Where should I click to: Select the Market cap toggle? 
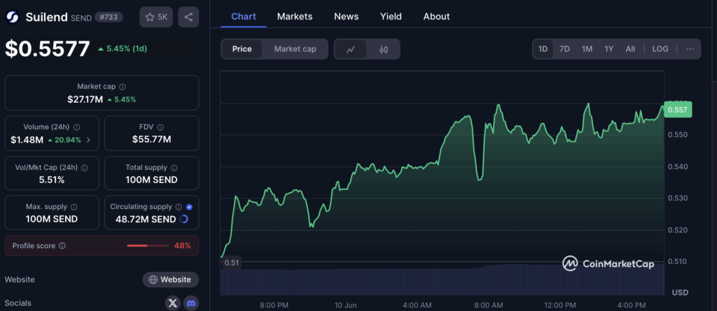click(295, 49)
